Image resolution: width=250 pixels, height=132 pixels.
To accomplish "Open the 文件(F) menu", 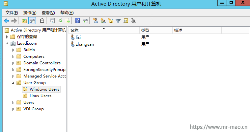I will point(12,13).
